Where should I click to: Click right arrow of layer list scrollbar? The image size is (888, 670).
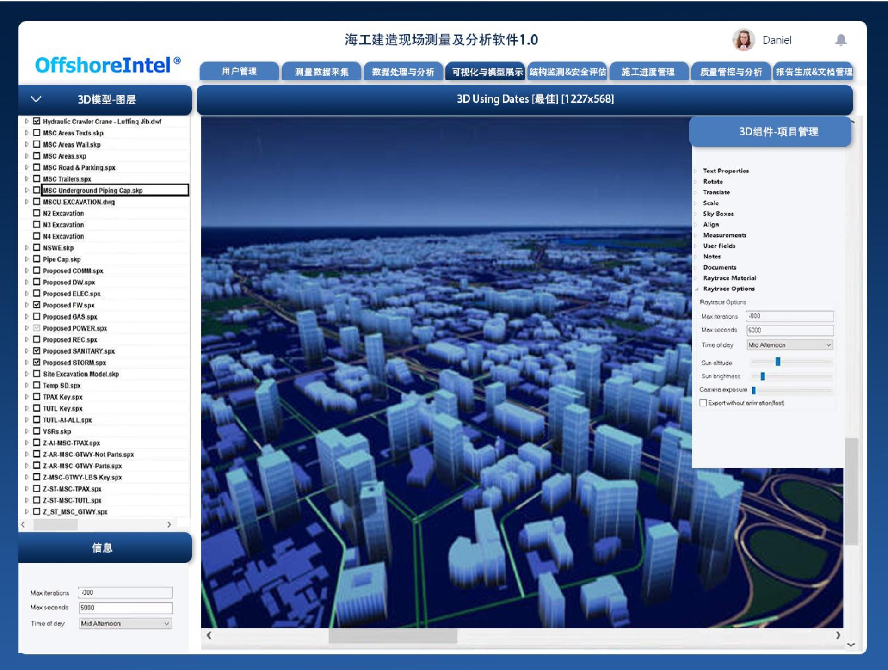click(x=169, y=524)
